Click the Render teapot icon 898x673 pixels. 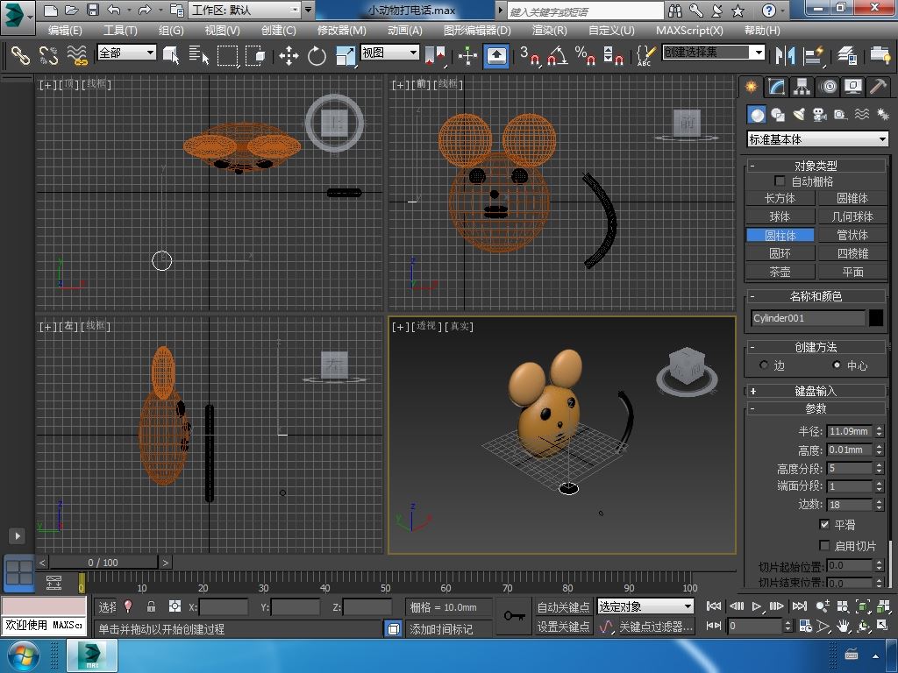click(x=880, y=55)
